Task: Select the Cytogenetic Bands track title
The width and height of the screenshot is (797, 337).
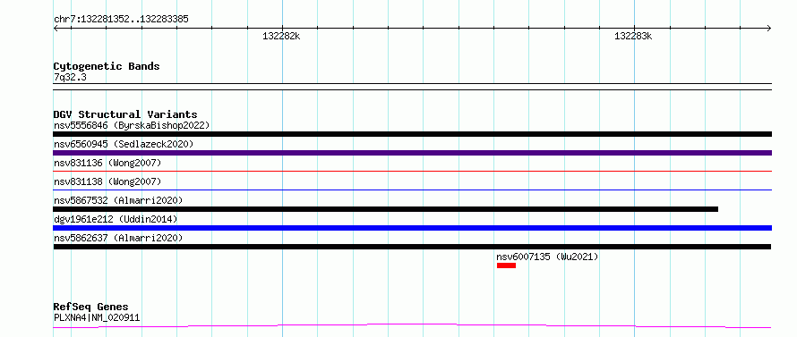Action: click(107, 66)
